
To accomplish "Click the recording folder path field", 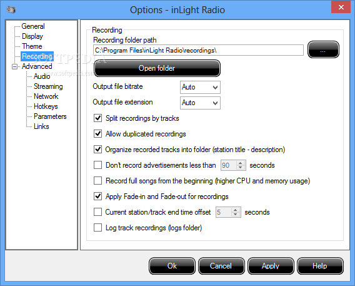I will (198, 50).
